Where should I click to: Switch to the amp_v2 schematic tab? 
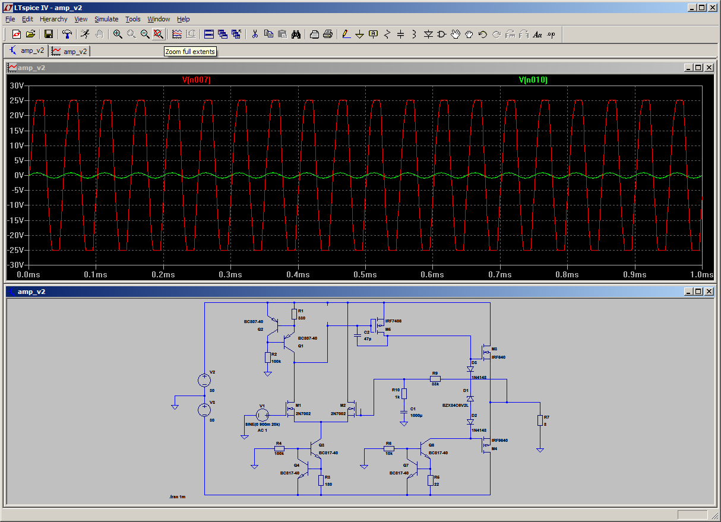[27, 51]
